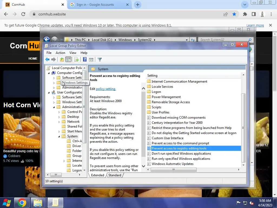
Task: Collapse the System tree node
Action: tap(59, 136)
